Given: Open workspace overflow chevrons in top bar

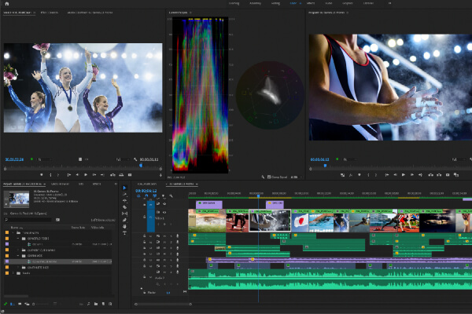Looking at the screenshot, I should pos(389,3).
